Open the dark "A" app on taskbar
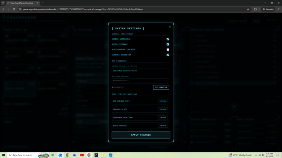 [96, 155]
